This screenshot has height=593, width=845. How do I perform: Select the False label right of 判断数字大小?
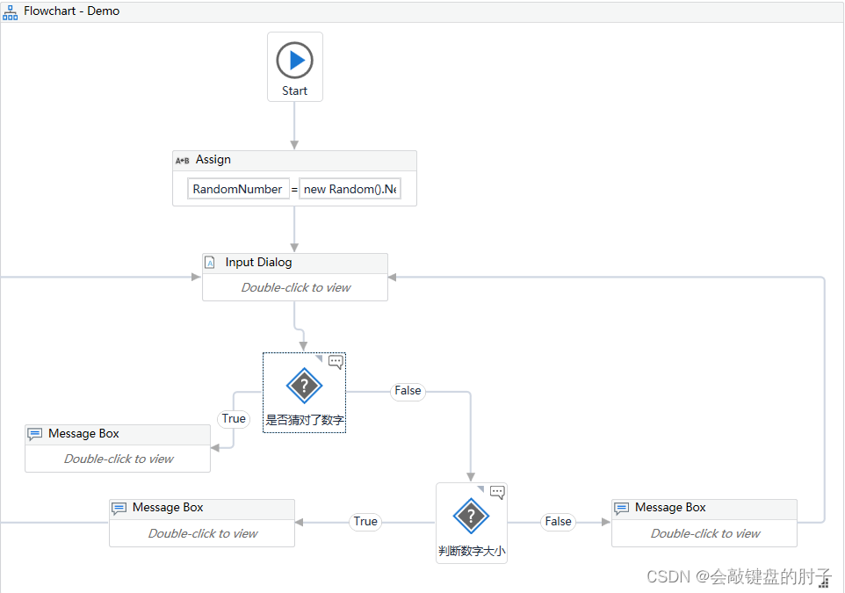pyautogui.click(x=558, y=522)
